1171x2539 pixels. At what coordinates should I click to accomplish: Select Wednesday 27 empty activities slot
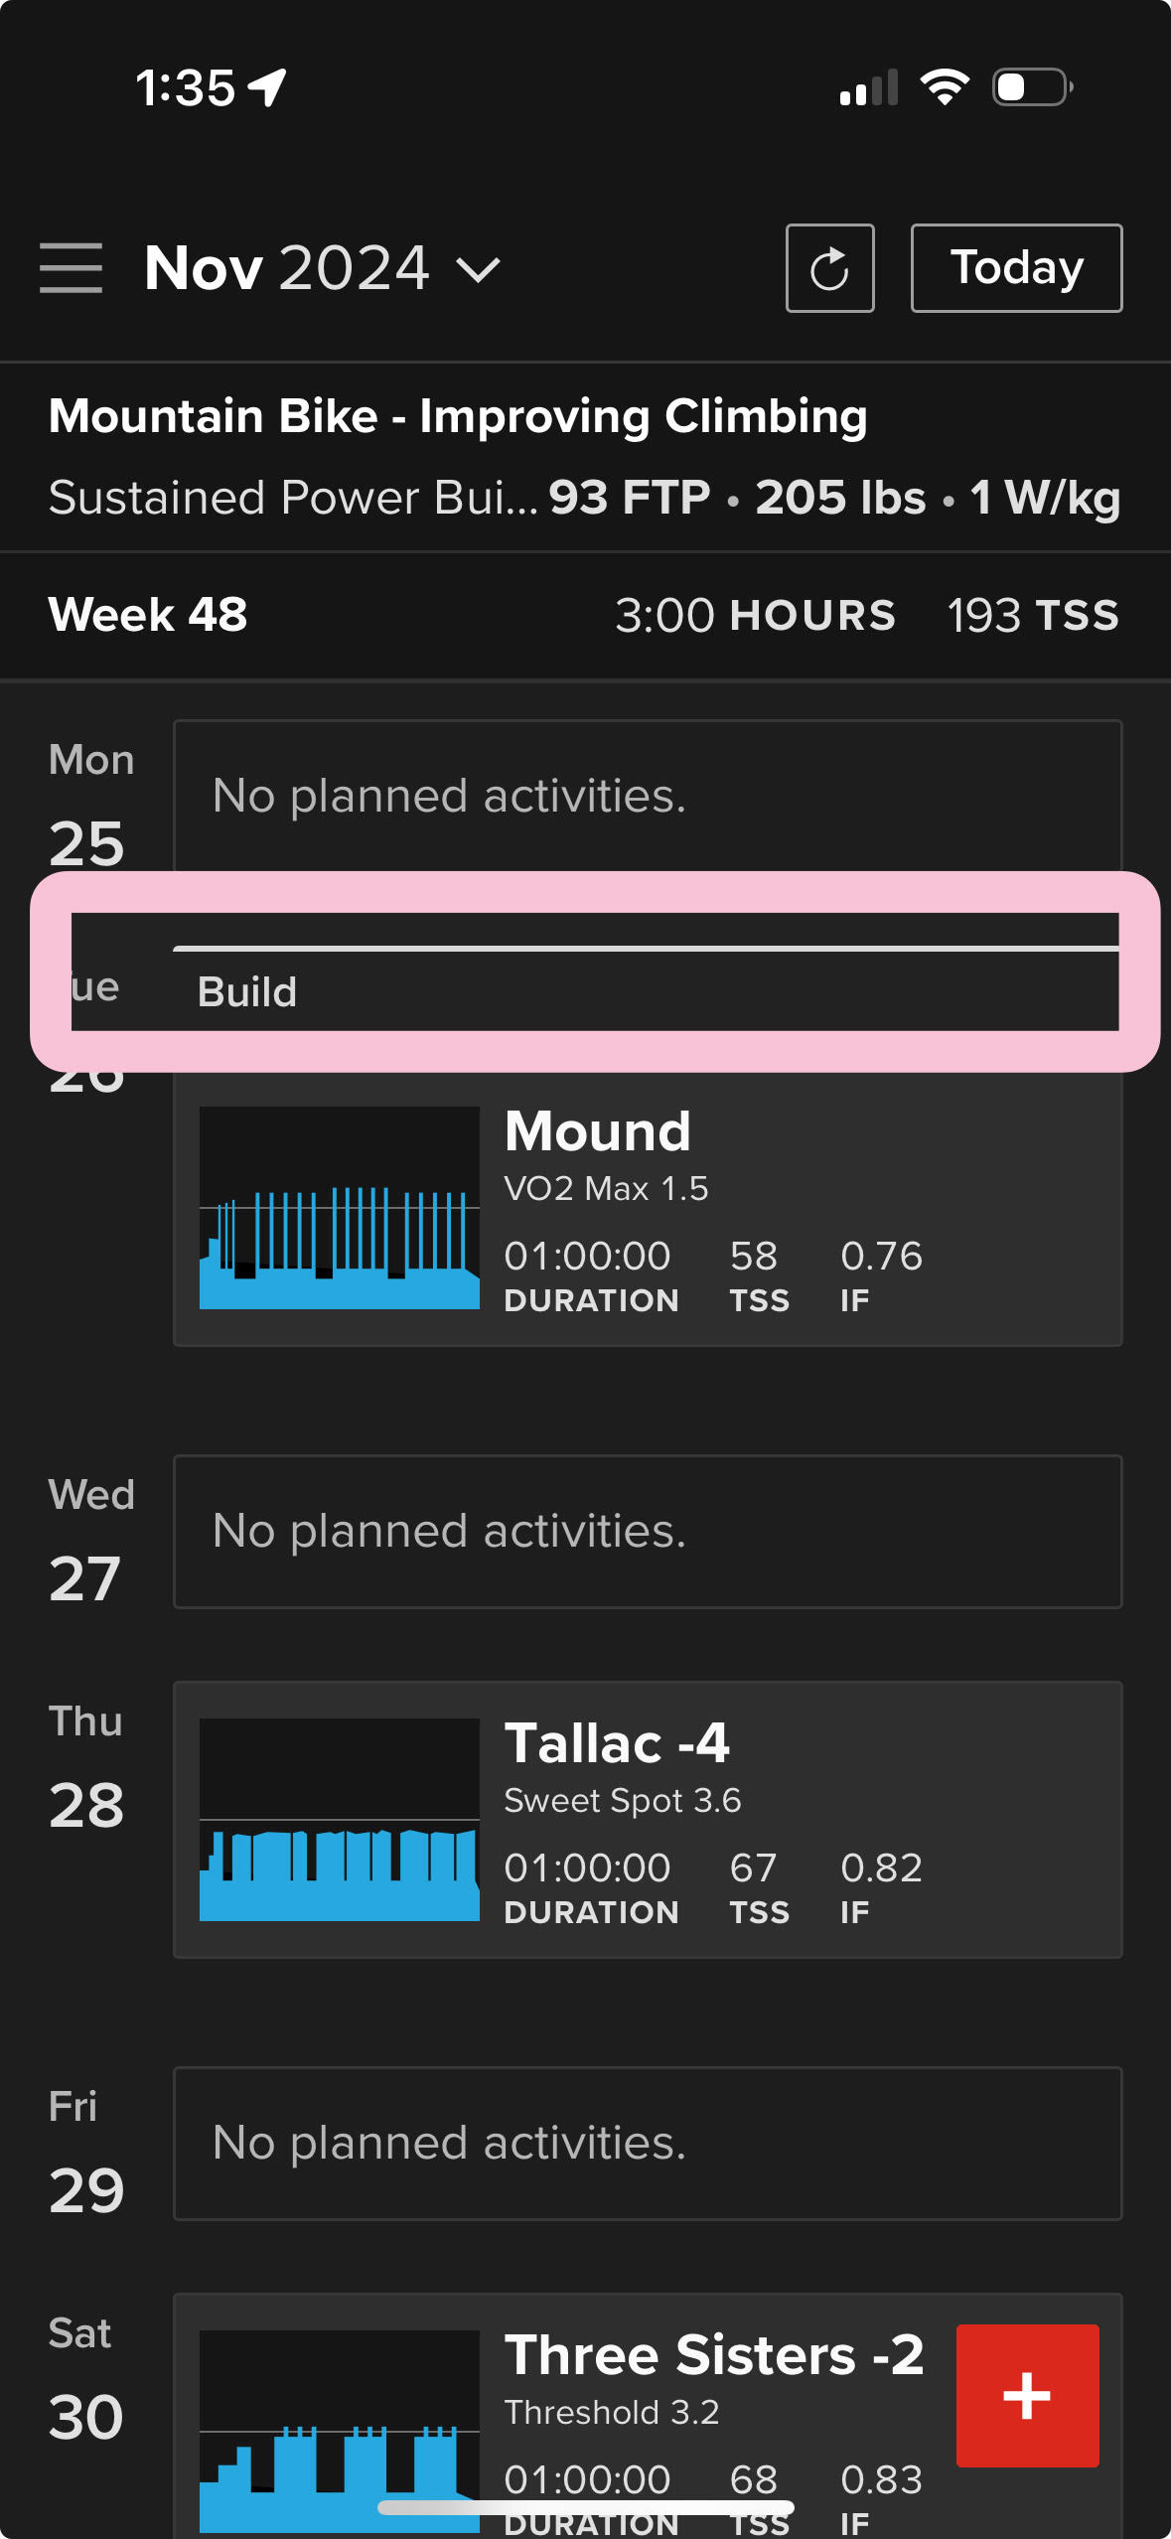(648, 1531)
